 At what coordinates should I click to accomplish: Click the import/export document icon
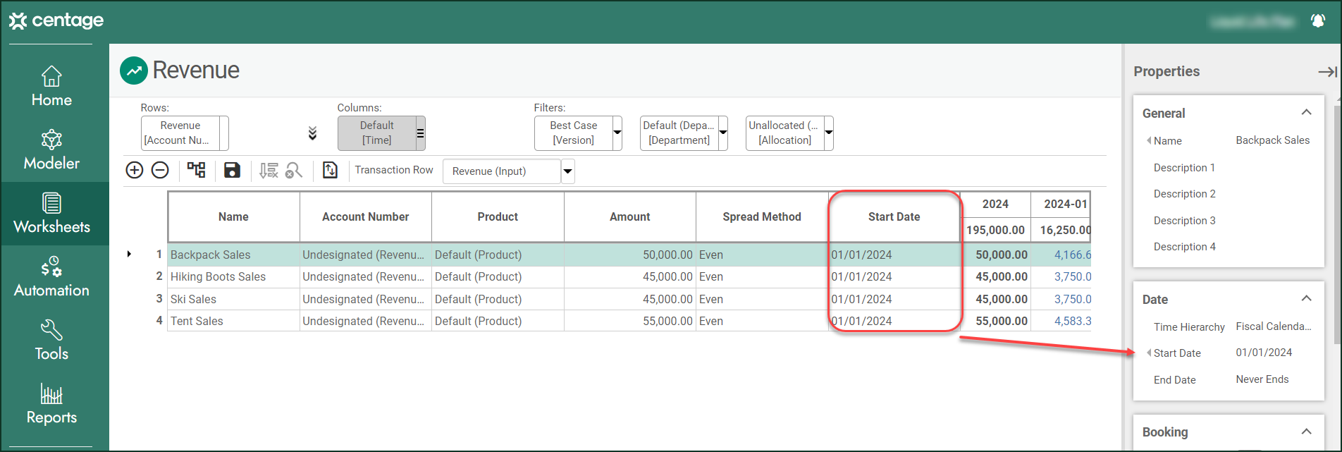point(330,170)
